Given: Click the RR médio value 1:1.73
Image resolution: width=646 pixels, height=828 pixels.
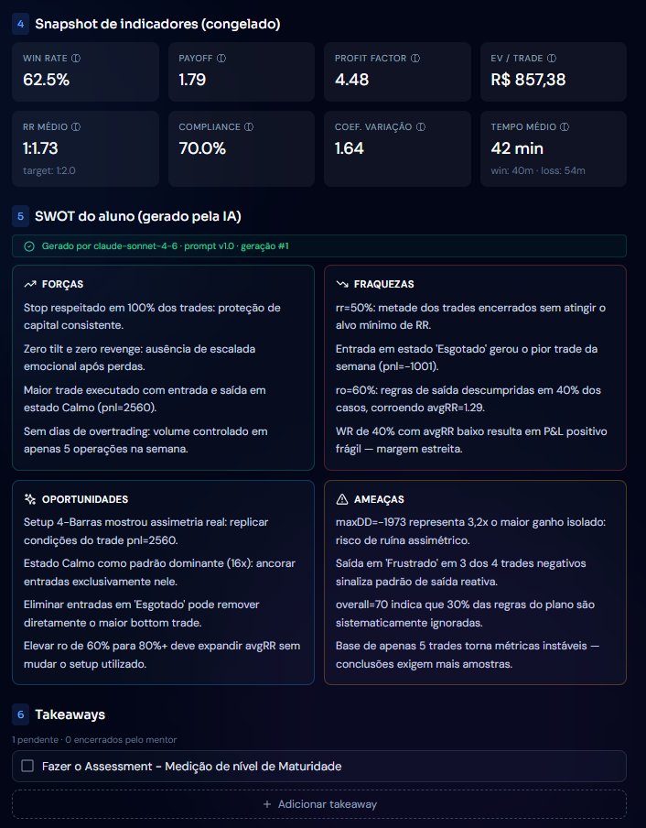Looking at the screenshot, I should pyautogui.click(x=40, y=148).
